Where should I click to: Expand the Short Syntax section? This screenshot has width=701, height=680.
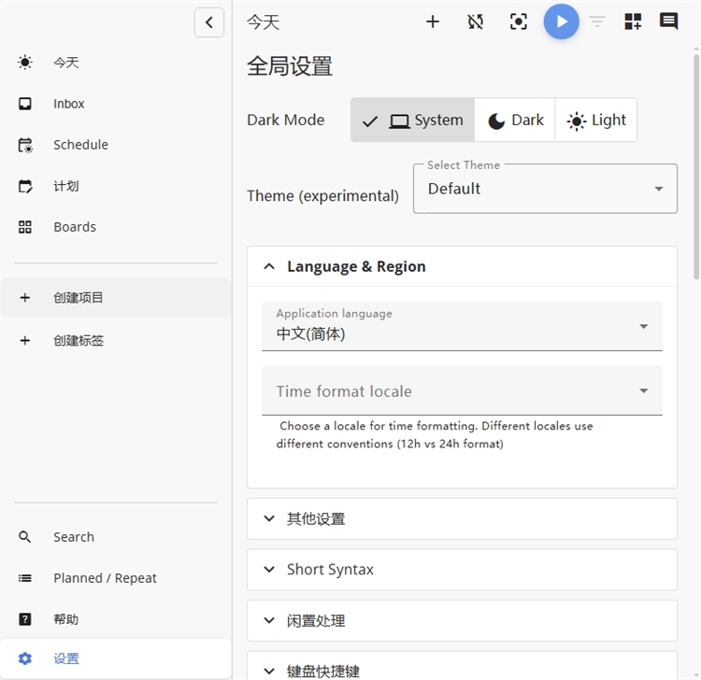click(x=462, y=570)
